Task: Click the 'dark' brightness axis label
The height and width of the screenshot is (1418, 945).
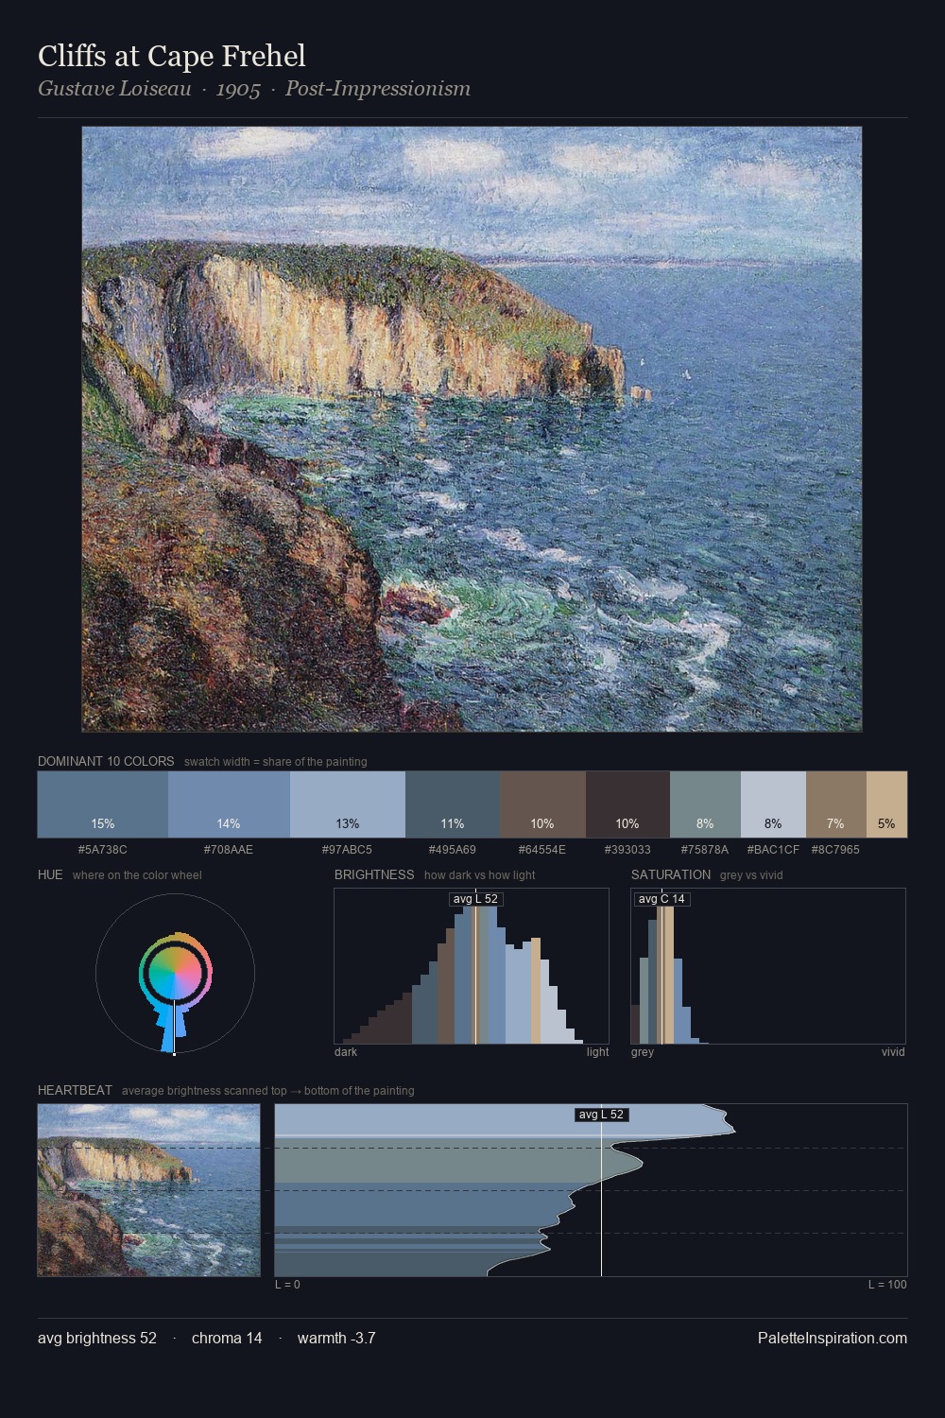Action: pos(346,1052)
